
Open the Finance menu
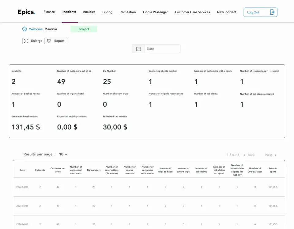(x=49, y=12)
